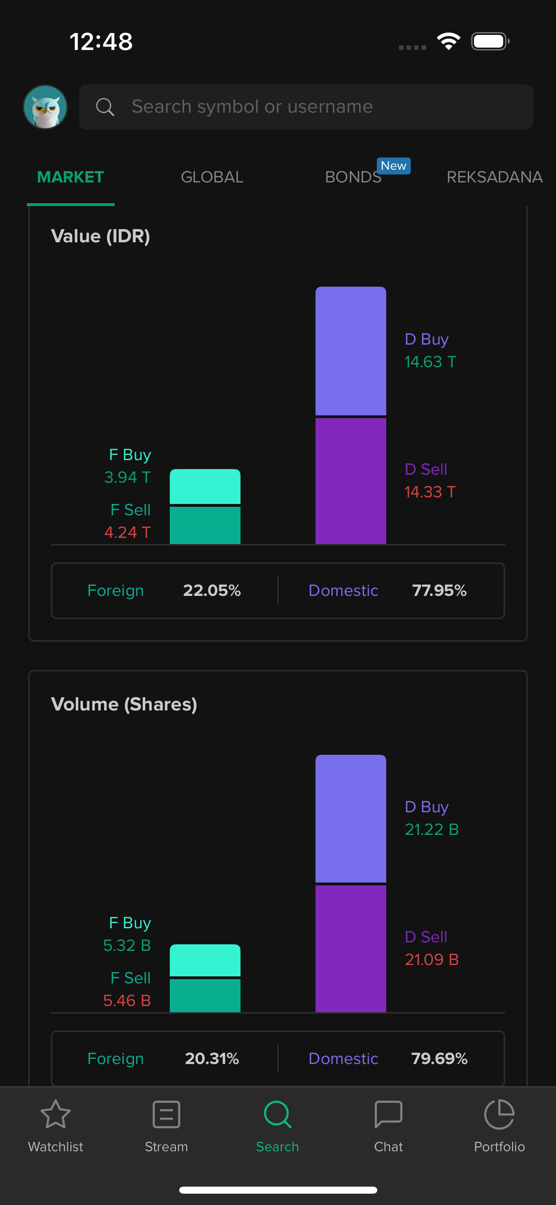Tap the D Sell bar in Volume chart

[350, 949]
